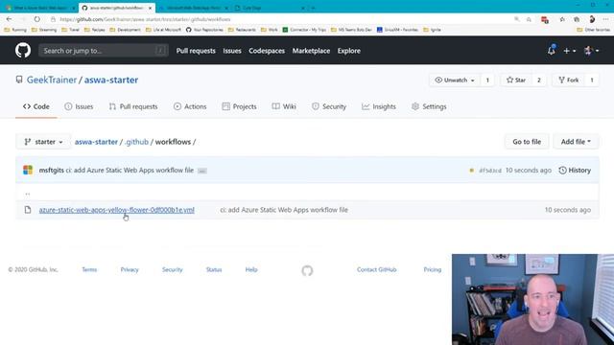
Task: Open Marketplace in the header
Action: 311,51
